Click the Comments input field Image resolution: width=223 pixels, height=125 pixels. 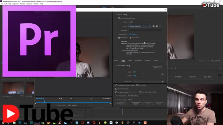[x=145, y=30]
